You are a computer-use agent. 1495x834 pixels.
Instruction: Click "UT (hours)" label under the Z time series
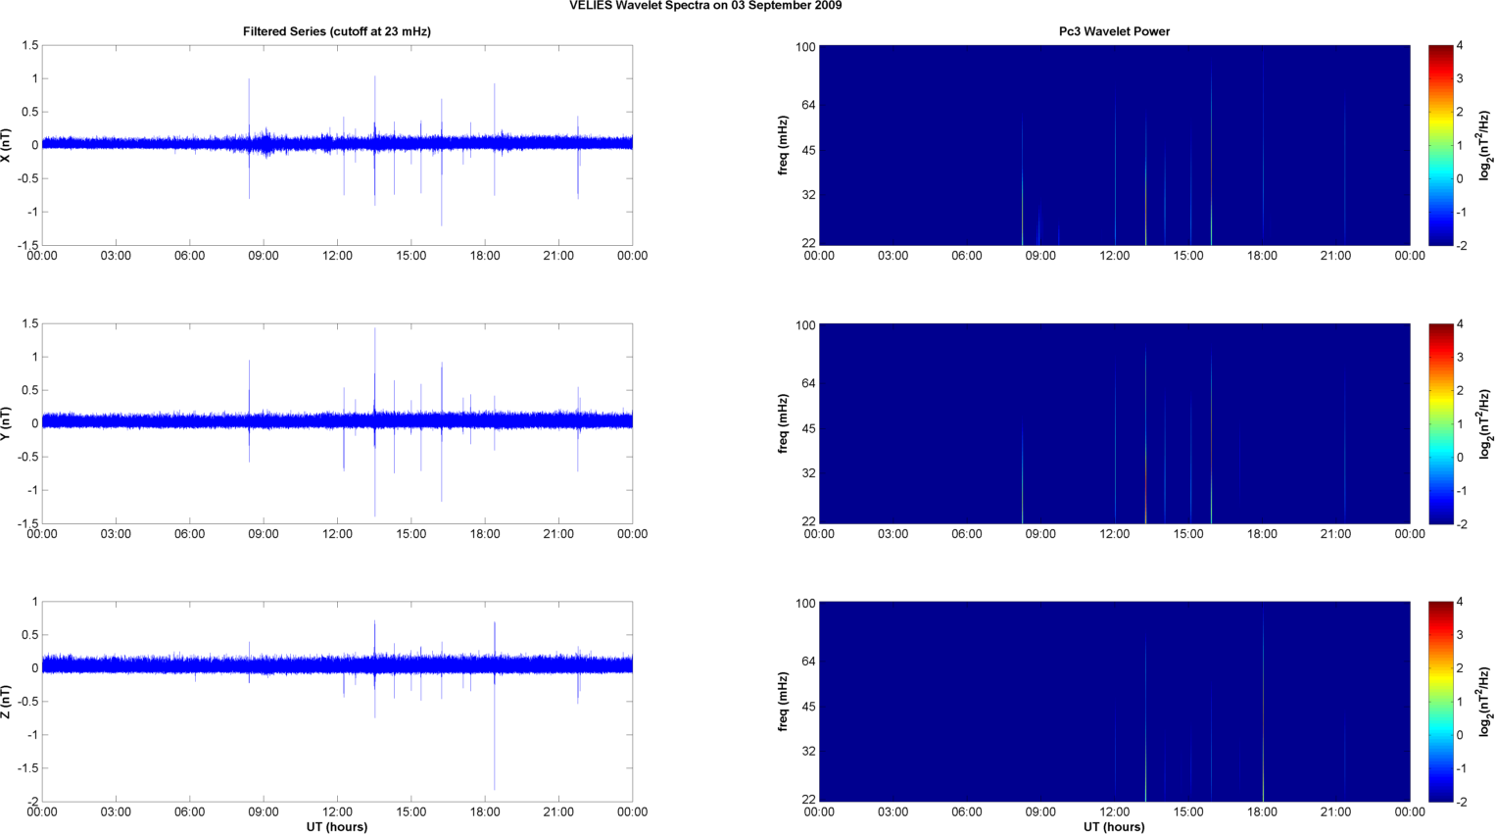click(x=337, y=827)
